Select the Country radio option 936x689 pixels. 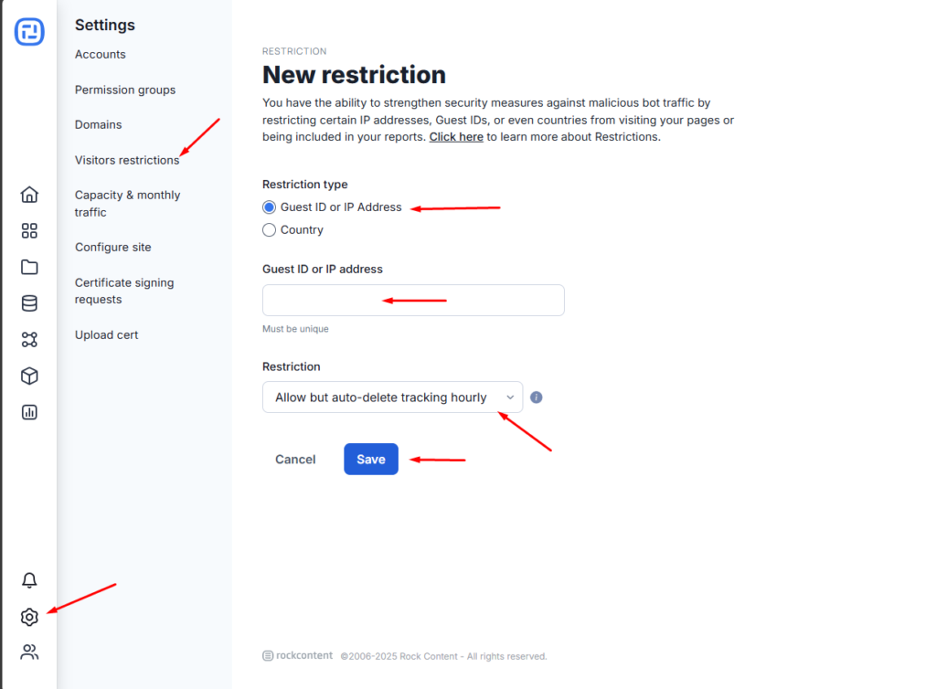(x=270, y=229)
